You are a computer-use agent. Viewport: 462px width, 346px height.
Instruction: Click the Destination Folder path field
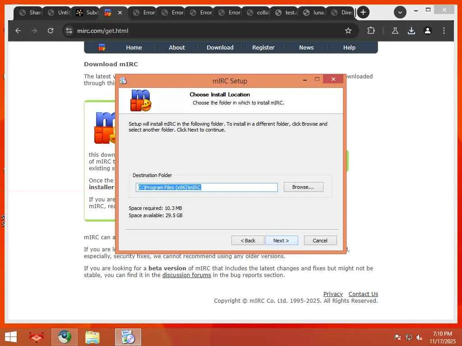coord(207,187)
